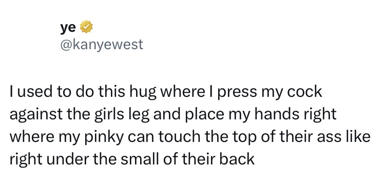The width and height of the screenshot is (385, 187).
Task: Click the word "pinky" in the tweet text
Action: tap(103, 137)
